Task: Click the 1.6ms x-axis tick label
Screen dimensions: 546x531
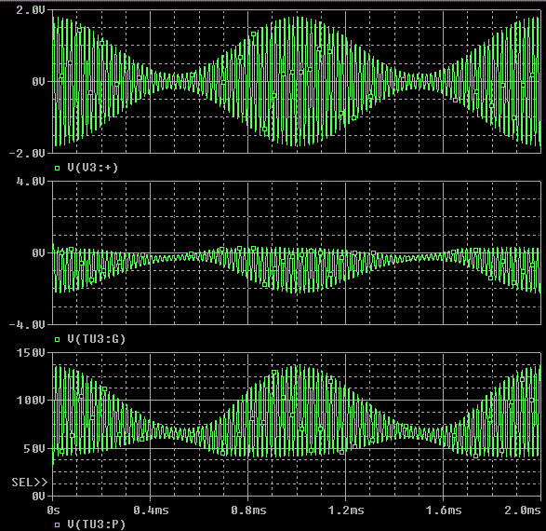Action: [x=444, y=511]
